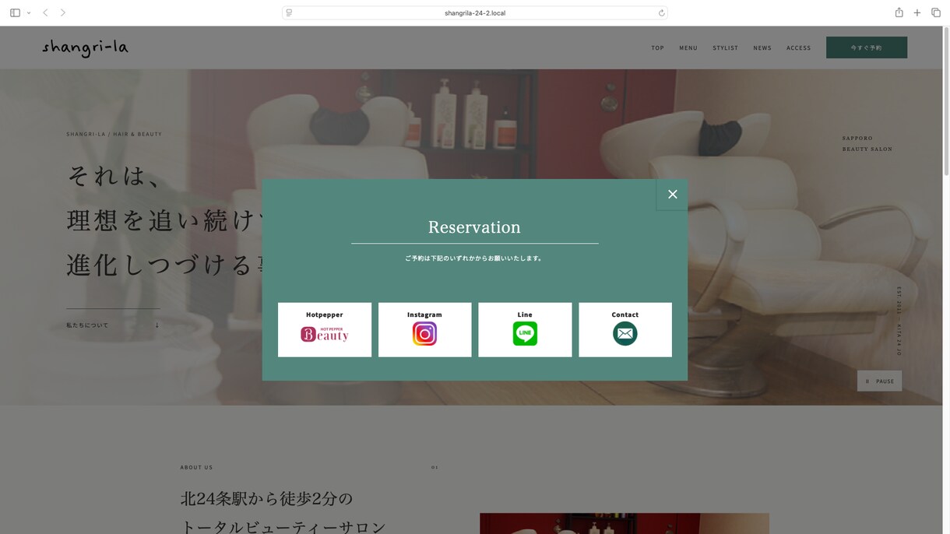This screenshot has height=534, width=950.
Task: Go to the NEWS navigation item
Action: 762,47
